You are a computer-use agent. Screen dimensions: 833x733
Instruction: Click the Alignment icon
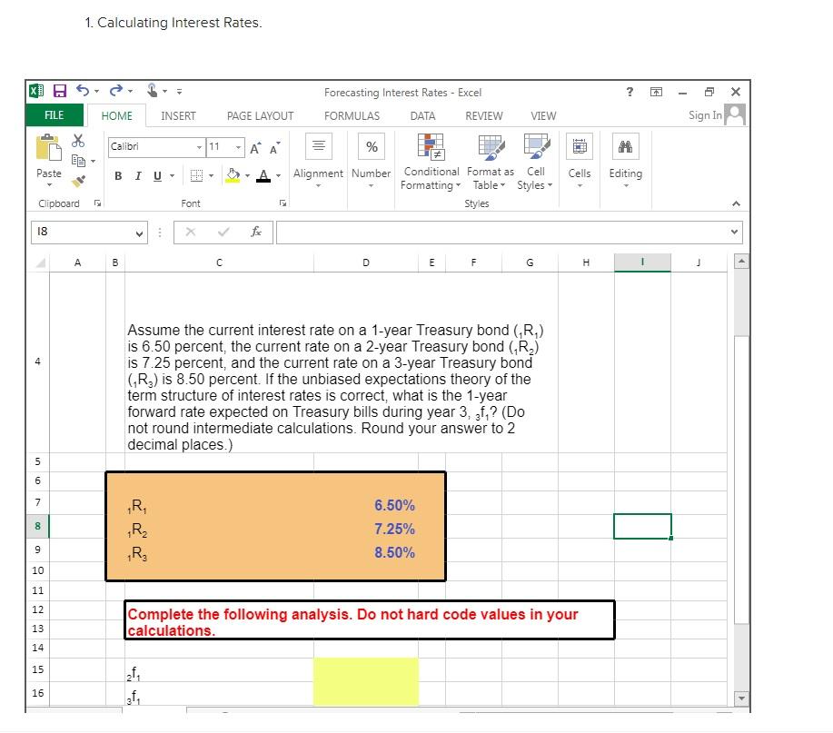[319, 146]
